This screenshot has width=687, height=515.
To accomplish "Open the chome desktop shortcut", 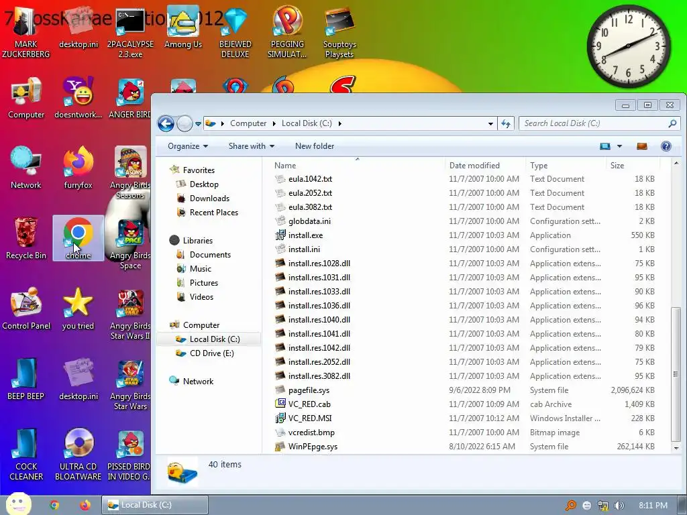I will 78,238.
